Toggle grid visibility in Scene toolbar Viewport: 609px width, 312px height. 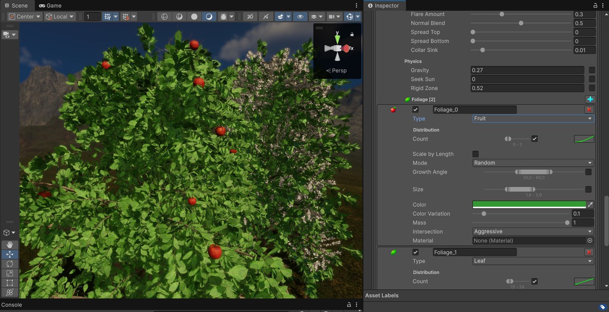107,16
